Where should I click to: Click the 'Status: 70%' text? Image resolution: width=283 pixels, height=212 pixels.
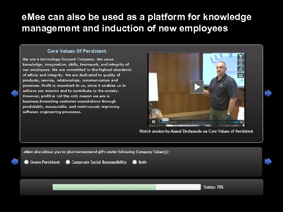tap(213, 187)
